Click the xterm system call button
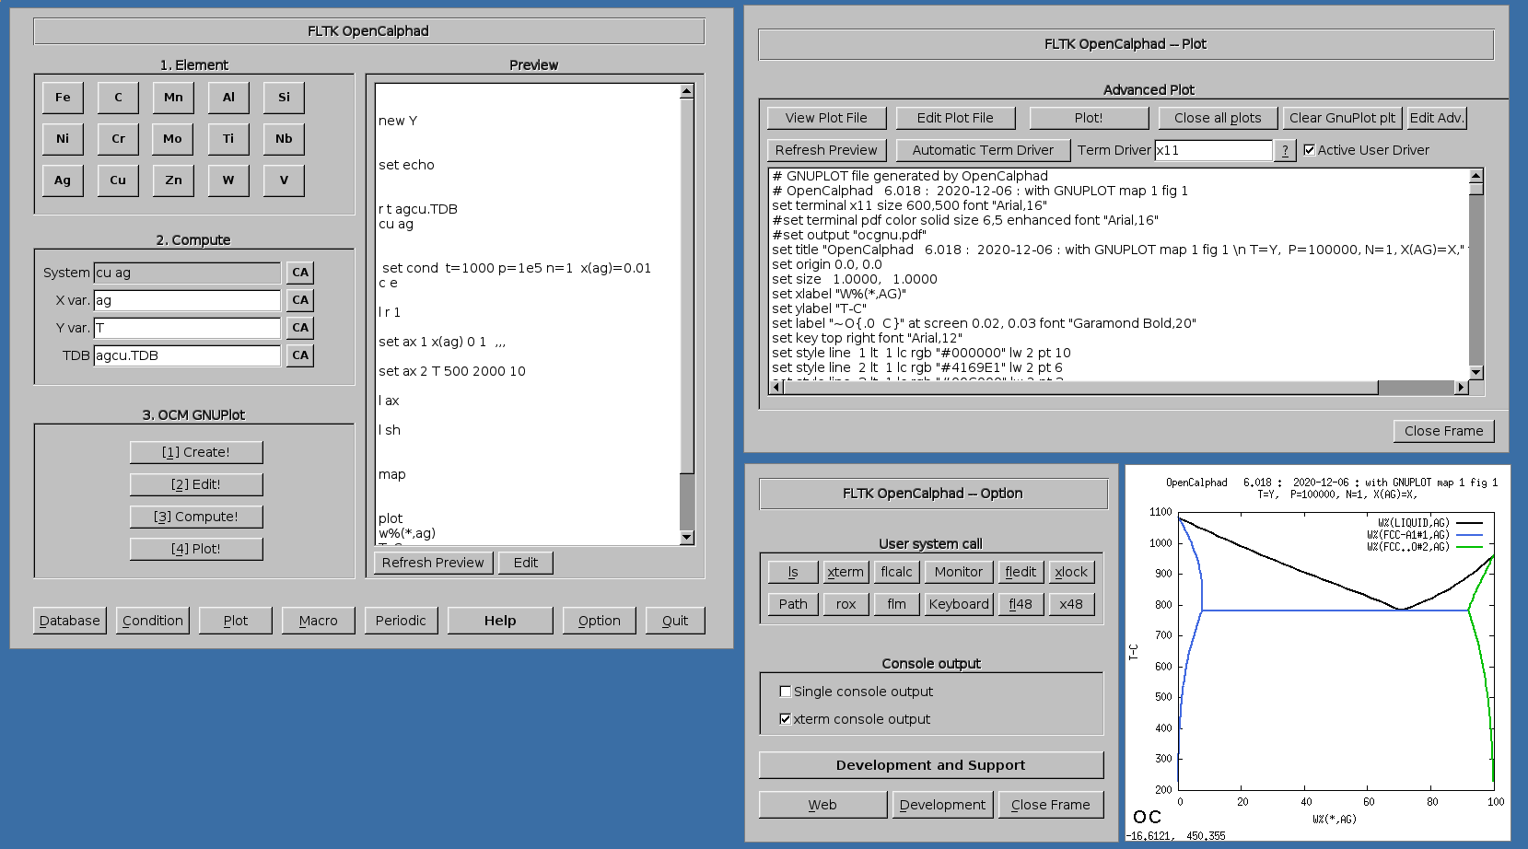 [x=846, y=572]
